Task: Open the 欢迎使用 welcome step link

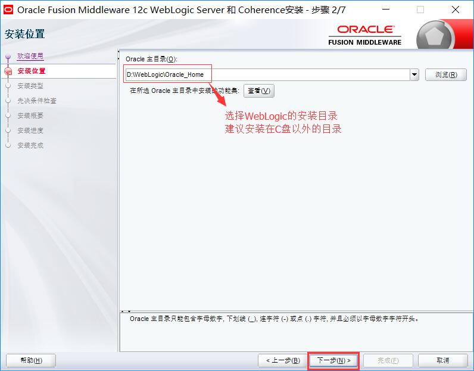Action: 30,56
